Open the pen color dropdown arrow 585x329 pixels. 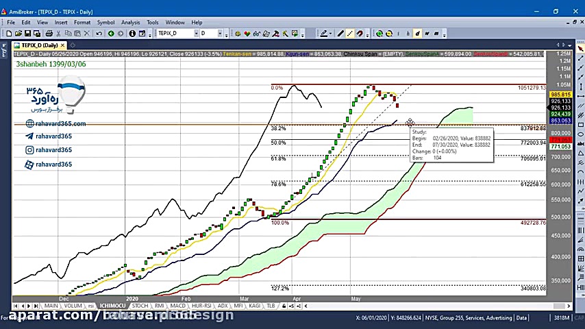point(331,34)
